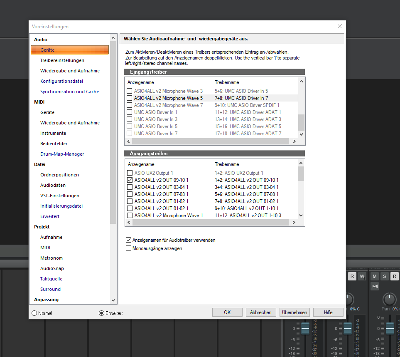Click the Pan knob in the background mixer
Viewport: 400px width, 357px height.
(x=389, y=299)
